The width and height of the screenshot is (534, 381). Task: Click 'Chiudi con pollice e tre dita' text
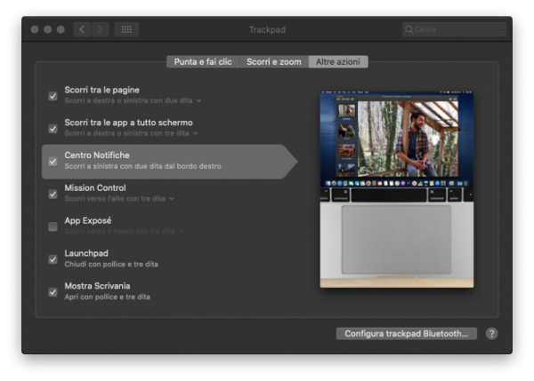click(111, 264)
